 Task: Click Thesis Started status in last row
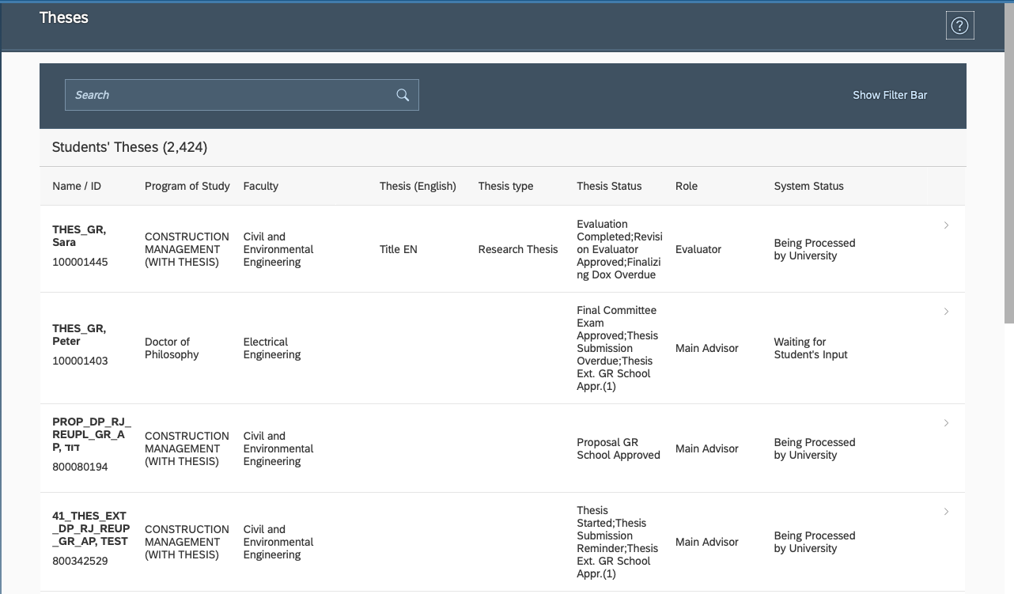point(617,542)
